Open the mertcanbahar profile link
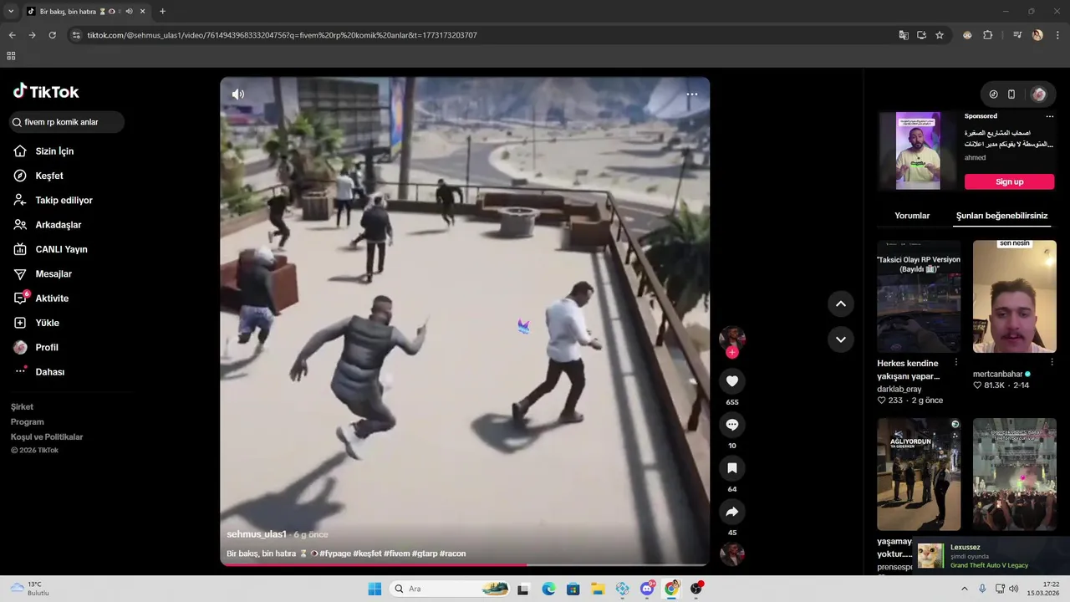The height and width of the screenshot is (602, 1070). 997,375
